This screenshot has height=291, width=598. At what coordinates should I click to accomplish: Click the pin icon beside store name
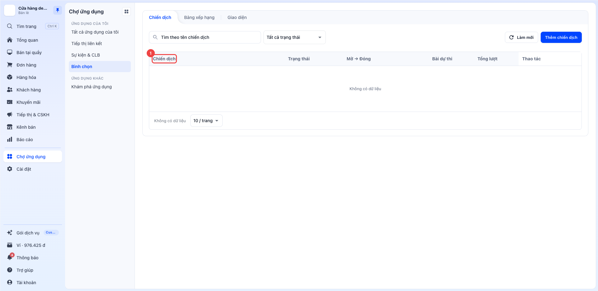click(58, 10)
